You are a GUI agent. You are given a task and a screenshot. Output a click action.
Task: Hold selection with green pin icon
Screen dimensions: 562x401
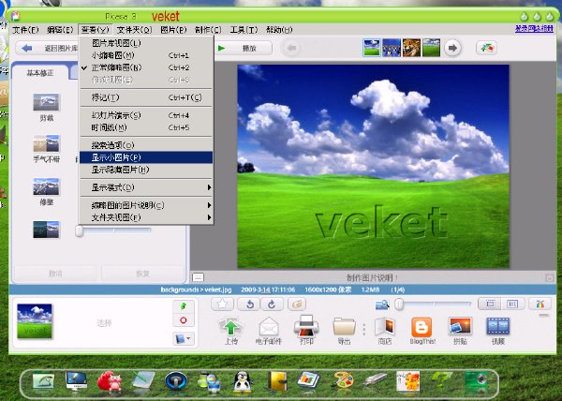pyautogui.click(x=184, y=306)
